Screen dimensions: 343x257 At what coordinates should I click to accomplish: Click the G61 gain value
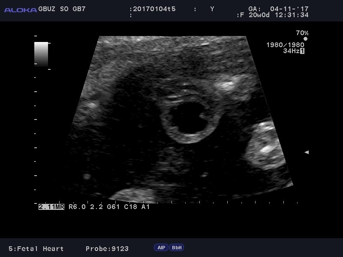[x=113, y=207]
